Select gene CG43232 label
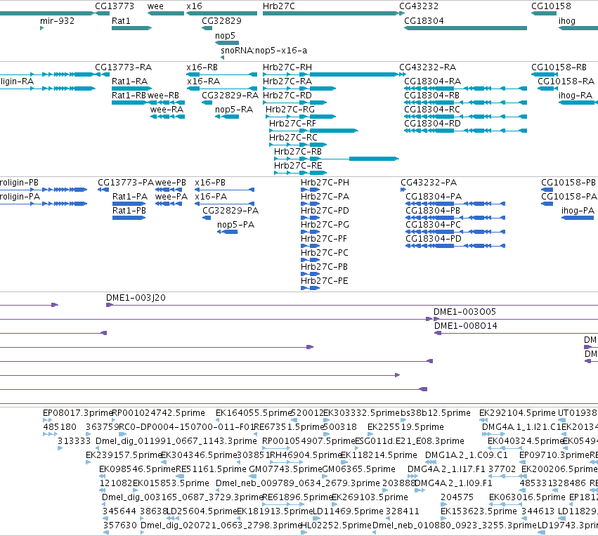This screenshot has height=536, width=598. click(419, 6)
